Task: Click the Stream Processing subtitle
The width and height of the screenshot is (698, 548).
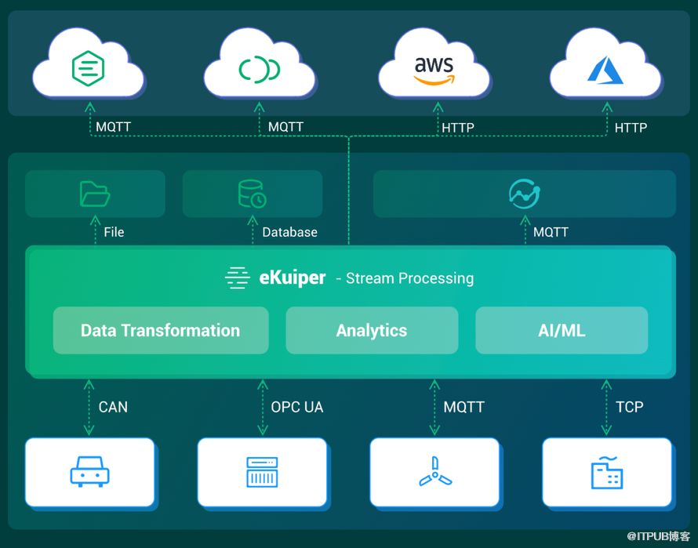Action: coord(409,278)
